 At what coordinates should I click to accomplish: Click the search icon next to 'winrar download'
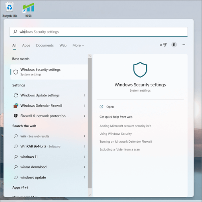pyautogui.click(x=16, y=167)
